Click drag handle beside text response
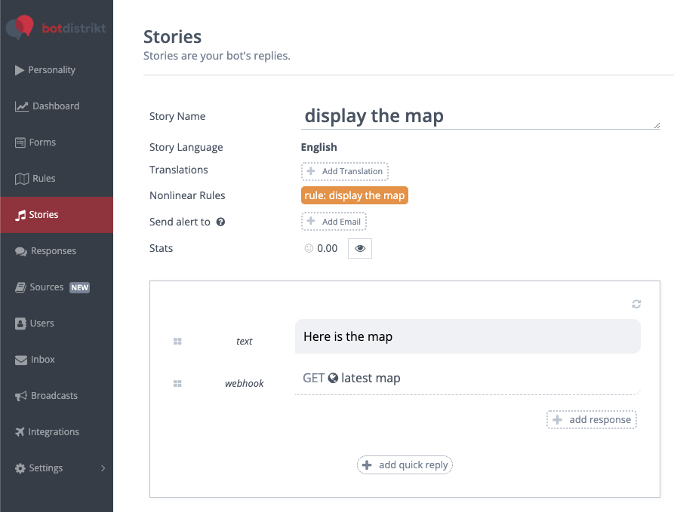Screen dimensions: 674x512 pos(177,342)
